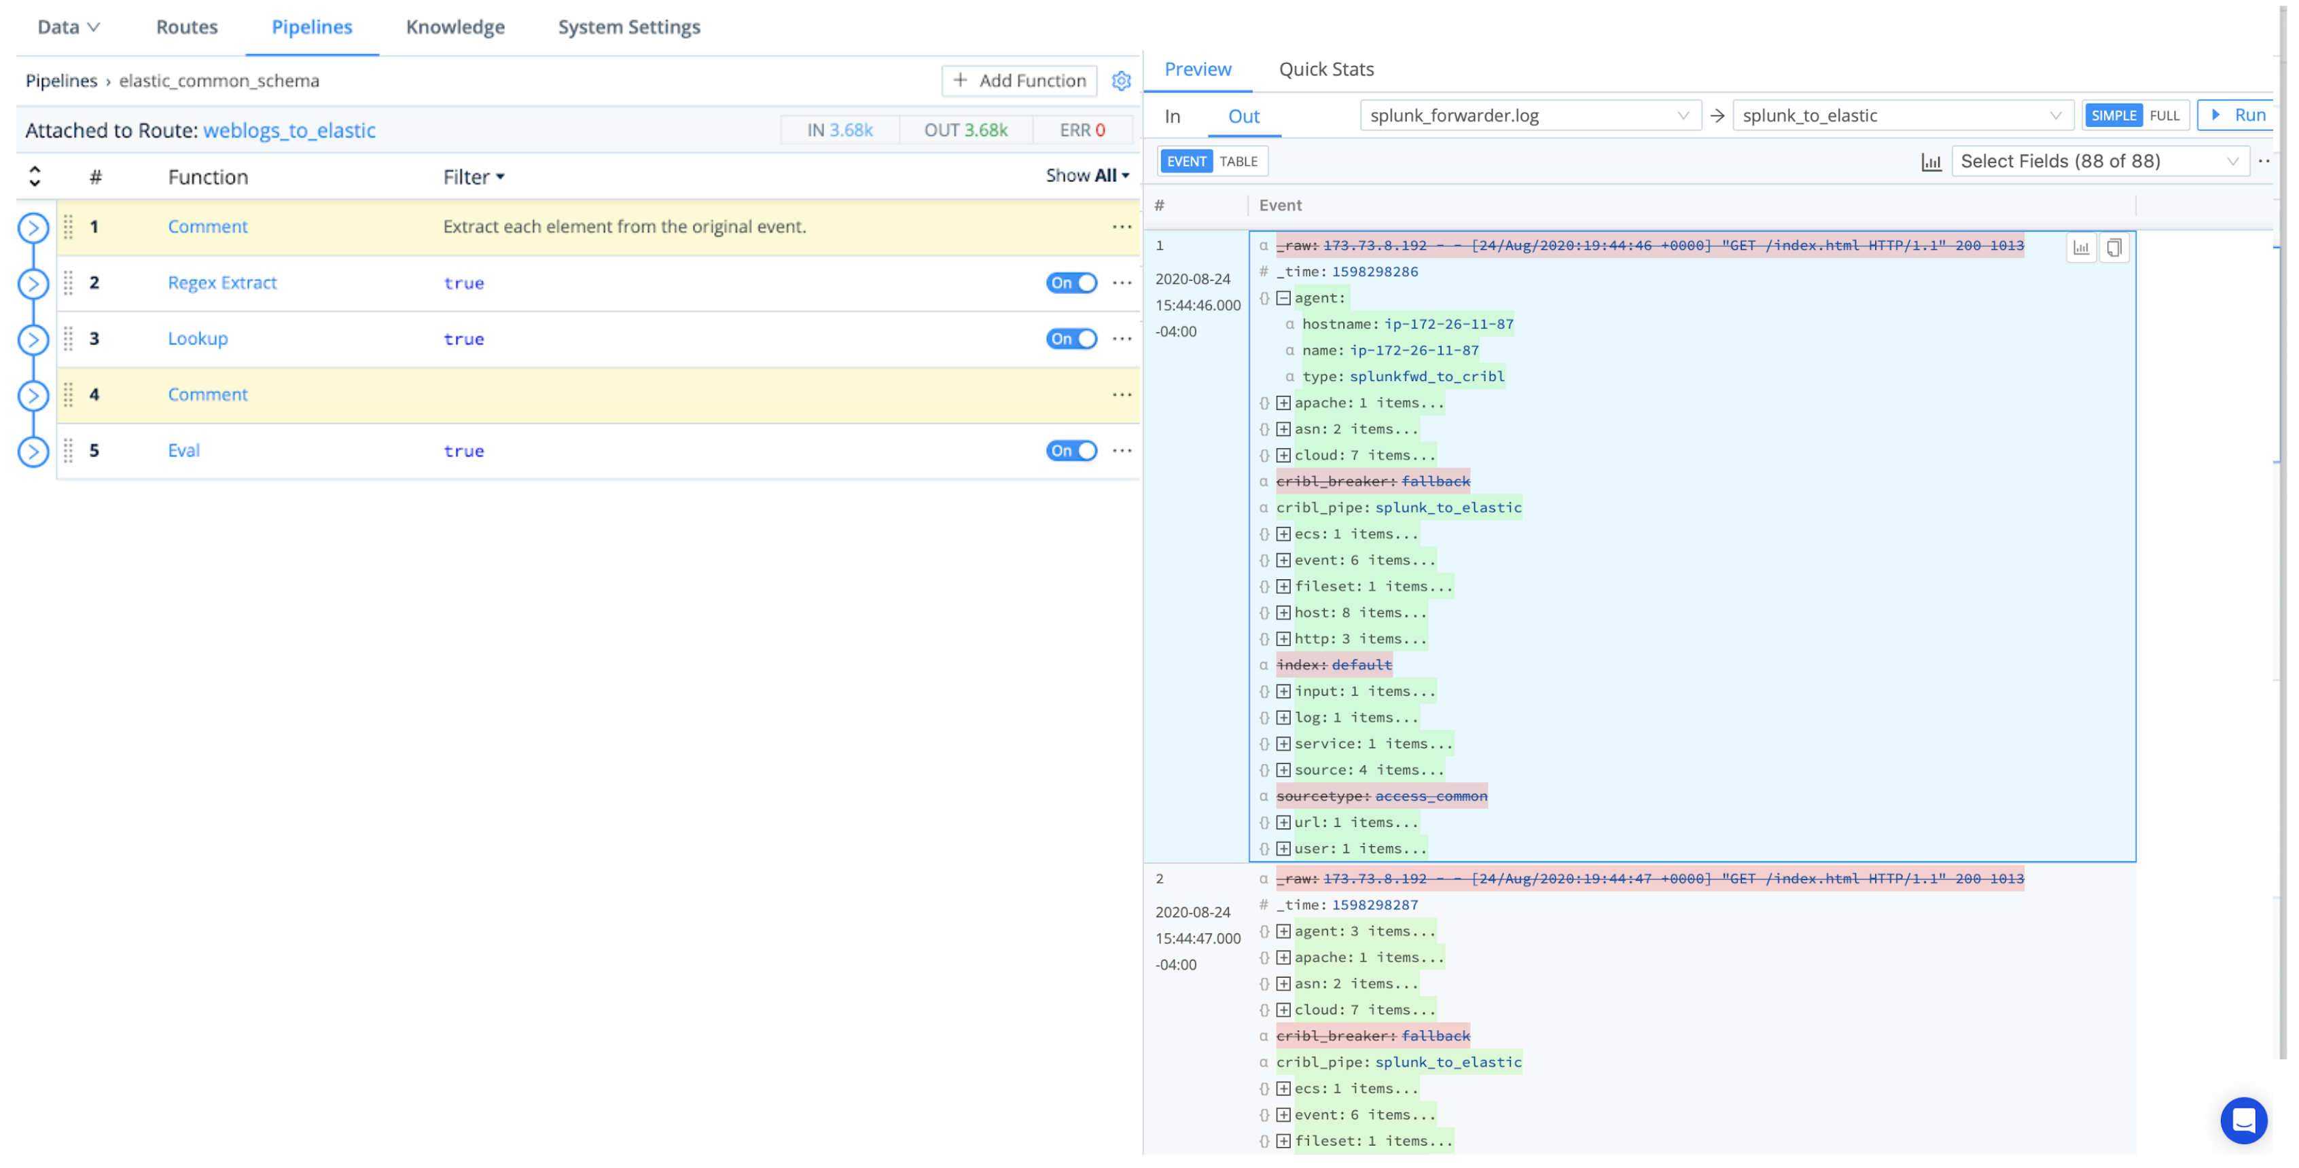Viewport: 2299px width, 1168px height.
Task: Open System Settings tab
Action: tap(629, 26)
